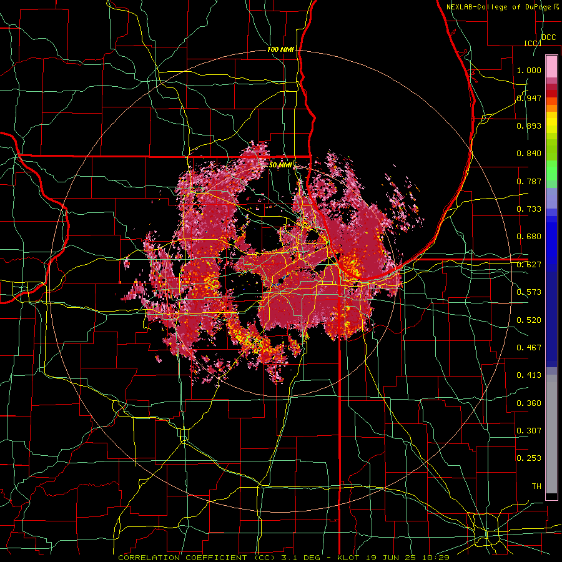Image resolution: width=562 pixels, height=562 pixels.
Task: Click the 0.413 legend value
Action: pos(529,375)
